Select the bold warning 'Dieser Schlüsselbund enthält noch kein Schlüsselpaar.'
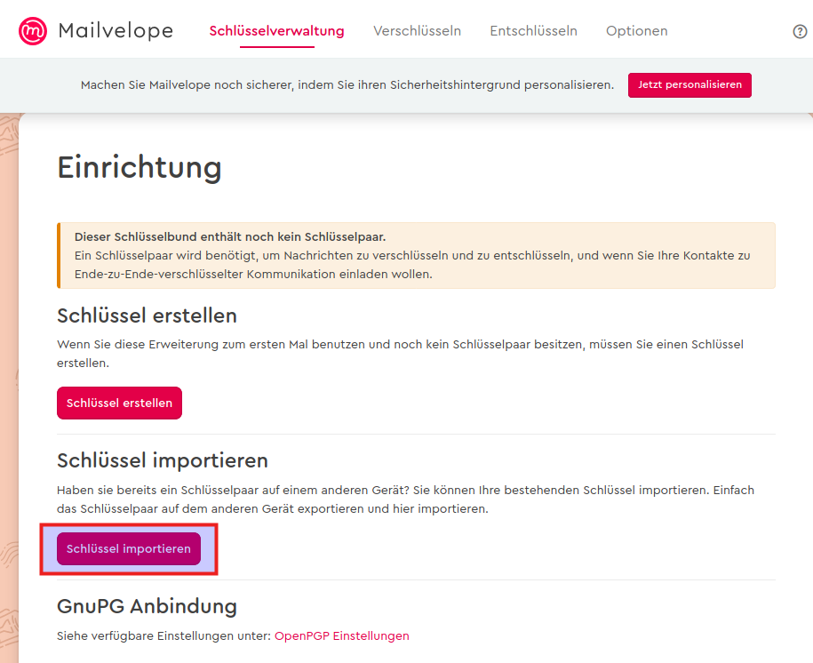This screenshot has width=813, height=663. coord(230,237)
